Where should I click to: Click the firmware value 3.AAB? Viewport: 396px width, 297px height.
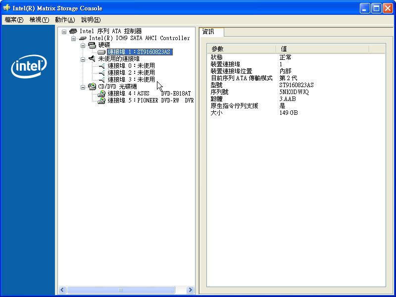[288, 99]
